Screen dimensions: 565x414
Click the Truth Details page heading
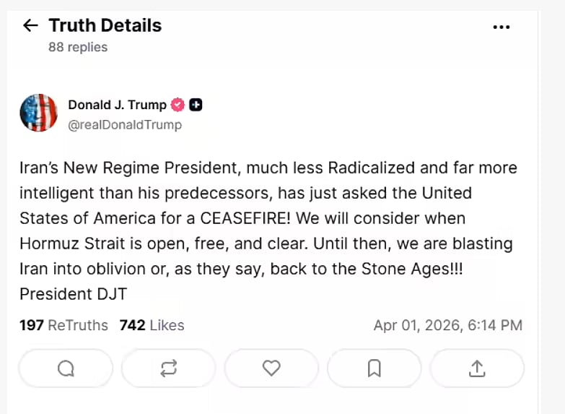[105, 26]
